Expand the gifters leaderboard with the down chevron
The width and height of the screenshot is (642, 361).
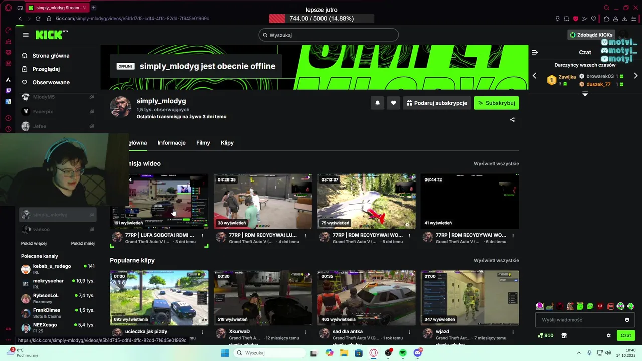pos(585,94)
